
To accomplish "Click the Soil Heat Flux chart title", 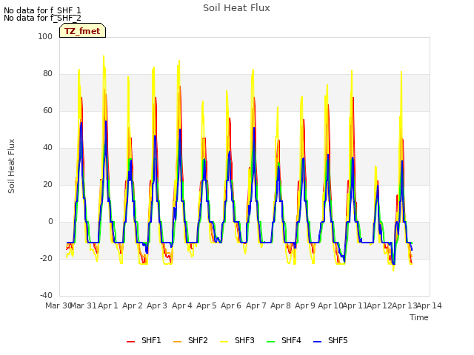I will point(236,8).
